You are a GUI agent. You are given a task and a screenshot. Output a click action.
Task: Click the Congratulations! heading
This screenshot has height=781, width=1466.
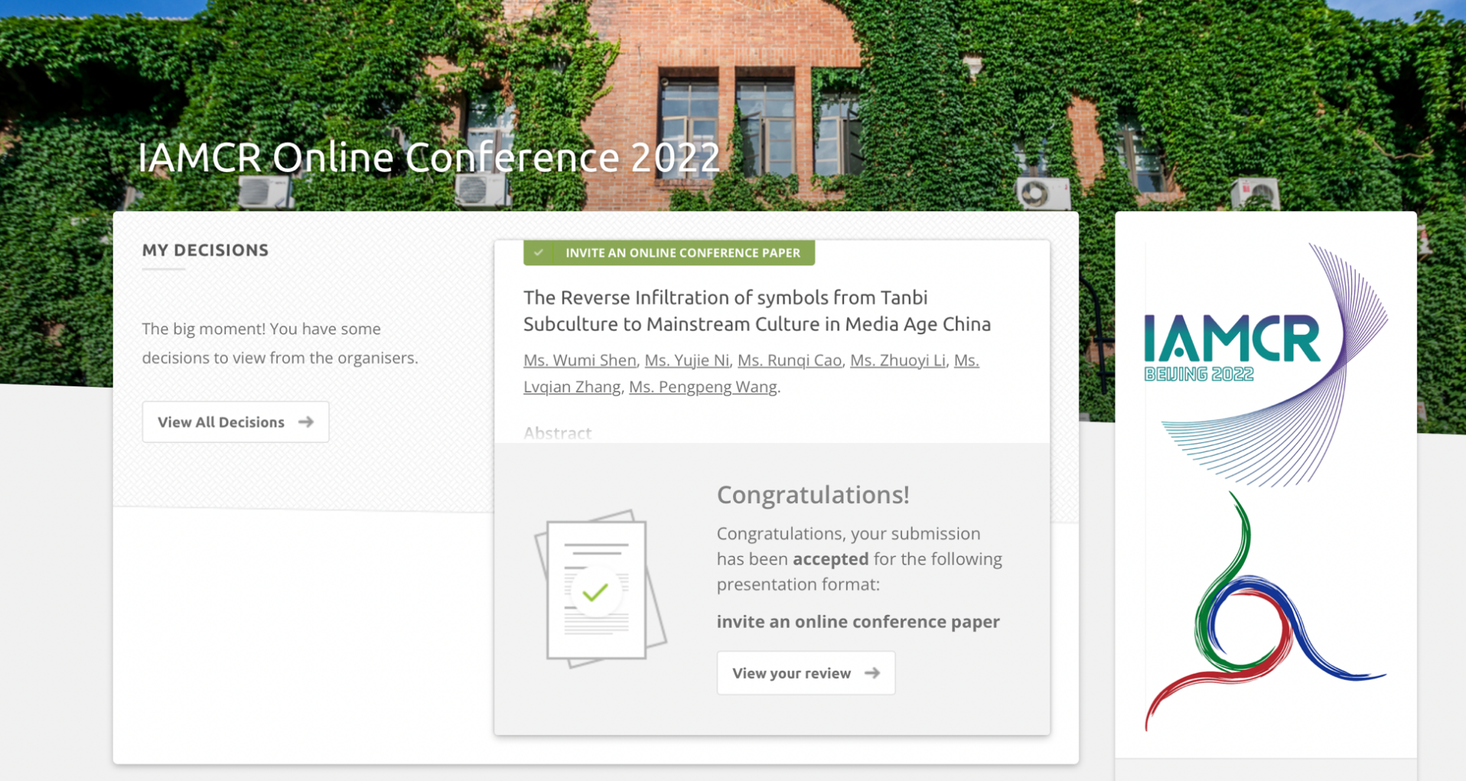[x=813, y=495]
